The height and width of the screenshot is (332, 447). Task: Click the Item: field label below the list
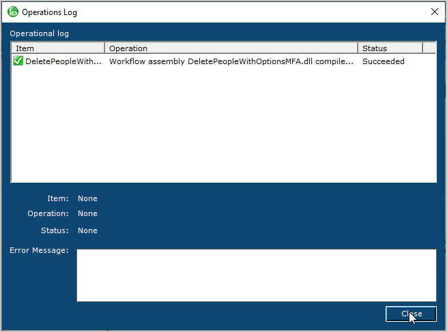(x=57, y=198)
